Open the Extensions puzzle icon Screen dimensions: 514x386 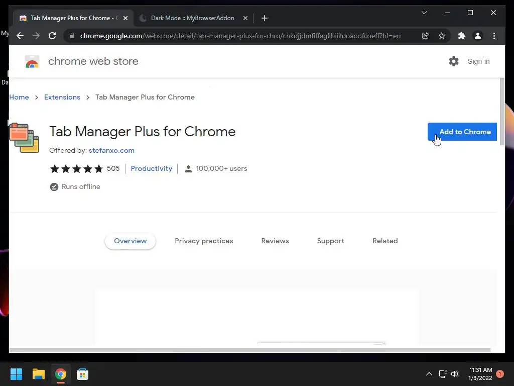pyautogui.click(x=462, y=36)
